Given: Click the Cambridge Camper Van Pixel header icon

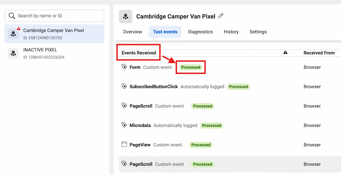Looking at the screenshot, I should point(126,16).
